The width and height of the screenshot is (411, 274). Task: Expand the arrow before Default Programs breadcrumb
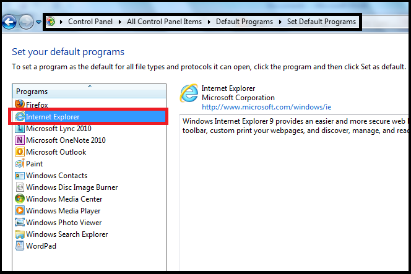[x=209, y=22]
